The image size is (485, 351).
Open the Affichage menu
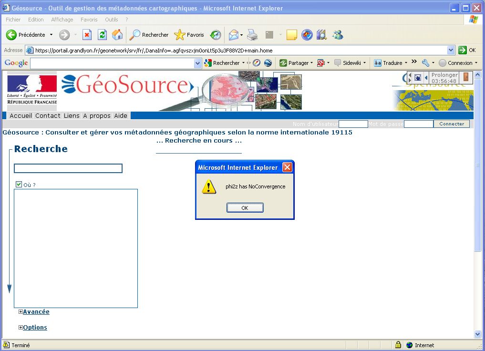pyautogui.click(x=62, y=20)
